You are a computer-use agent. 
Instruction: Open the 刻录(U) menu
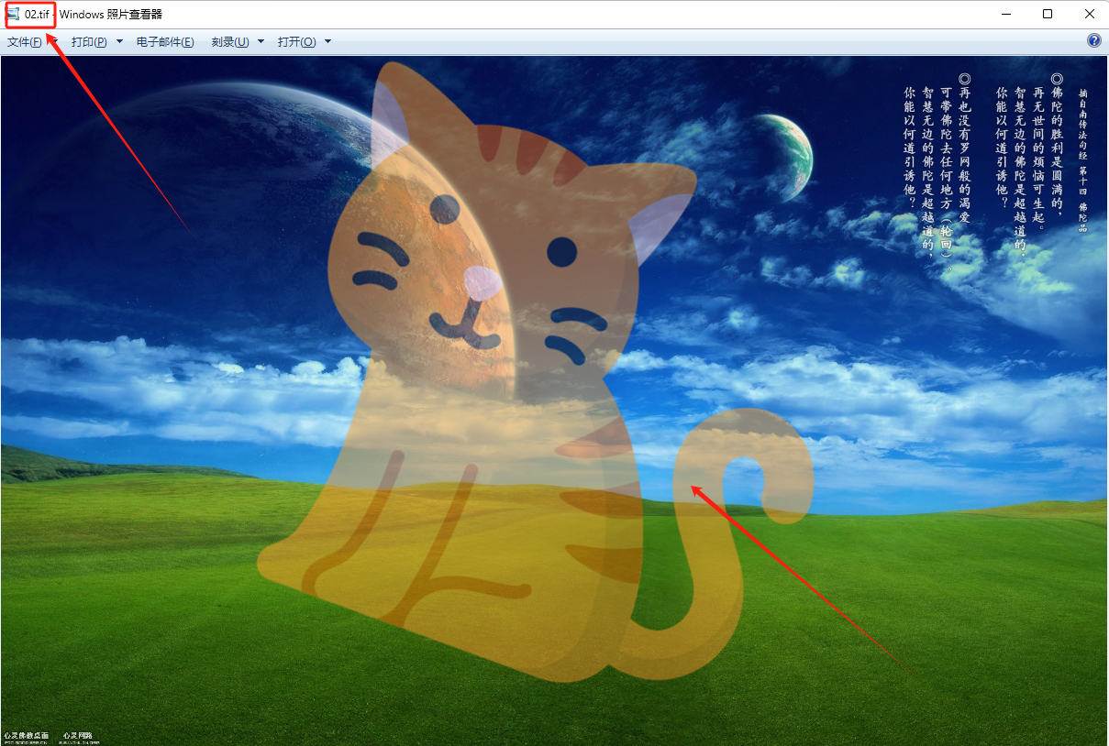230,42
